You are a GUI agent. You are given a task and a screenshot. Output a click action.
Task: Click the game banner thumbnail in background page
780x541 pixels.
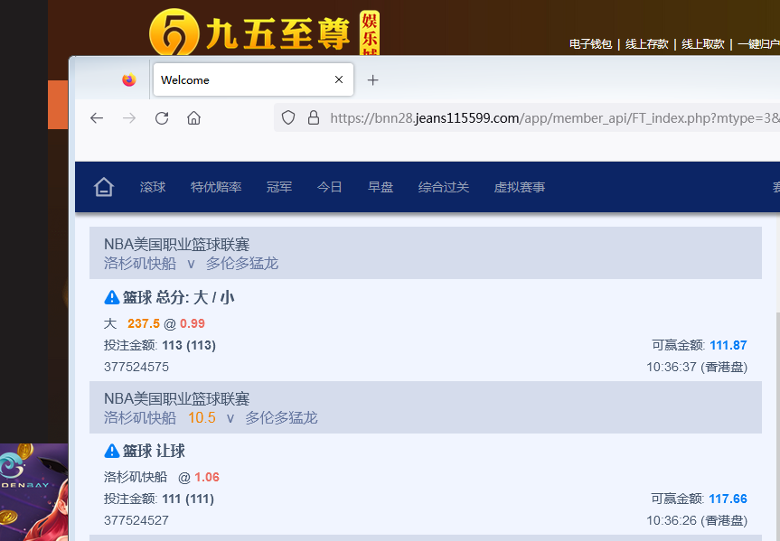[x=33, y=492]
